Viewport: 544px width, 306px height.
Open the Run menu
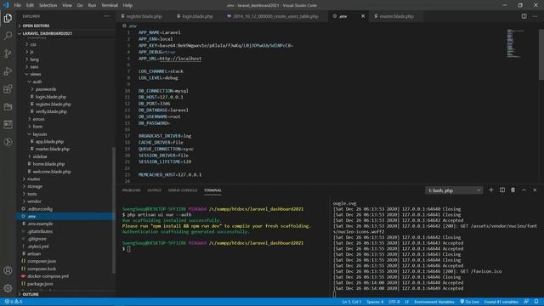click(92, 5)
